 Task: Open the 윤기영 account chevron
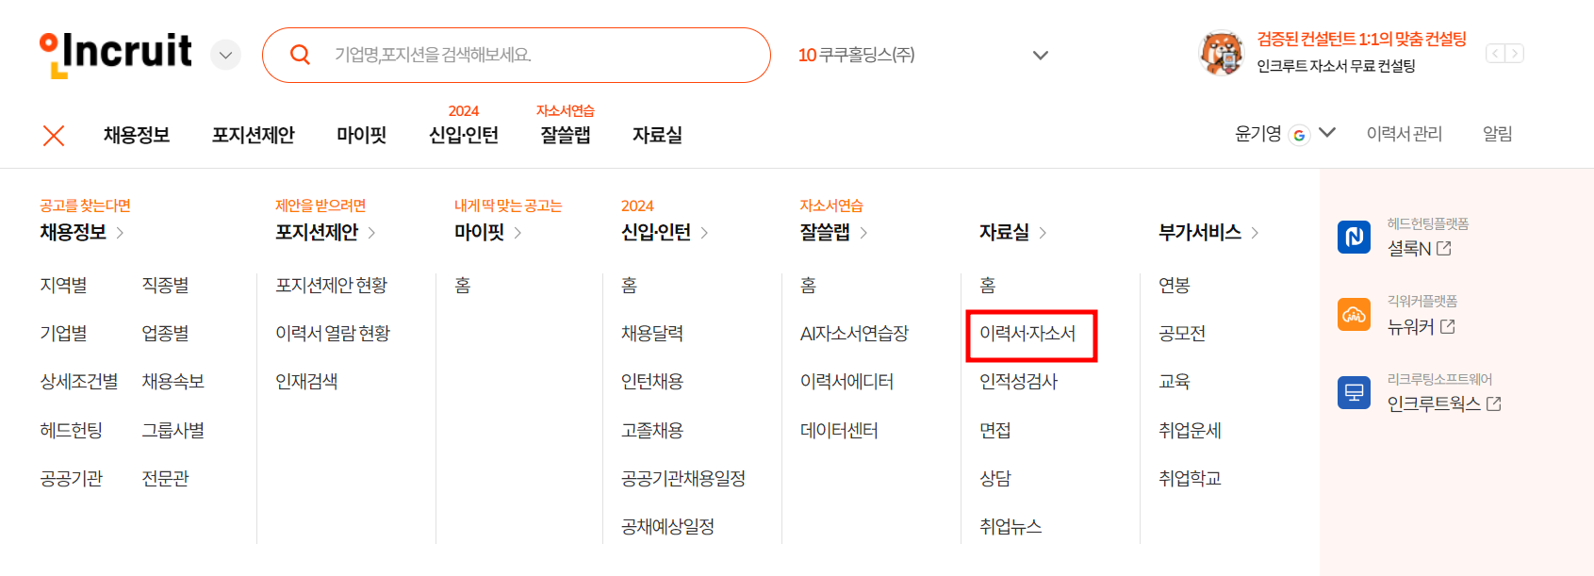1329,134
